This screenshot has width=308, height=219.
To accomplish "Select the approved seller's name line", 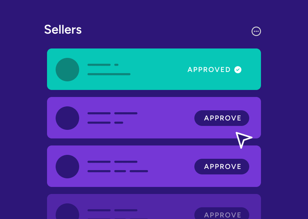I will point(99,65).
